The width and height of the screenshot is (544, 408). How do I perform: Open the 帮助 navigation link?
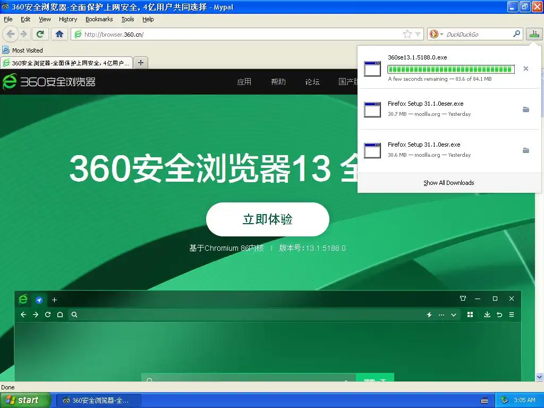(278, 81)
